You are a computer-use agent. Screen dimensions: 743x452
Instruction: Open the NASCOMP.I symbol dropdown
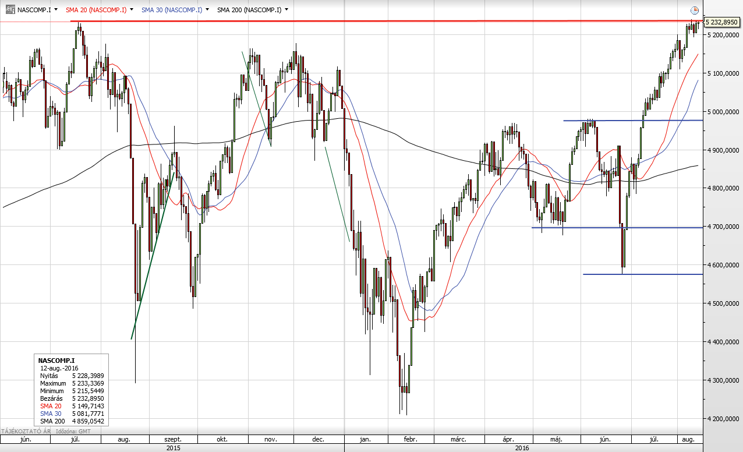[x=55, y=10]
